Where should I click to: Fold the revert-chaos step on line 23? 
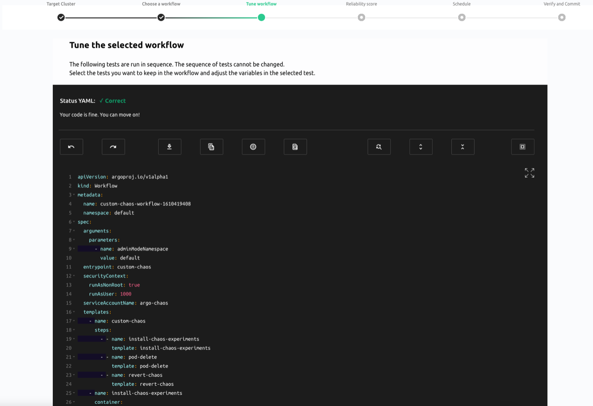point(74,375)
